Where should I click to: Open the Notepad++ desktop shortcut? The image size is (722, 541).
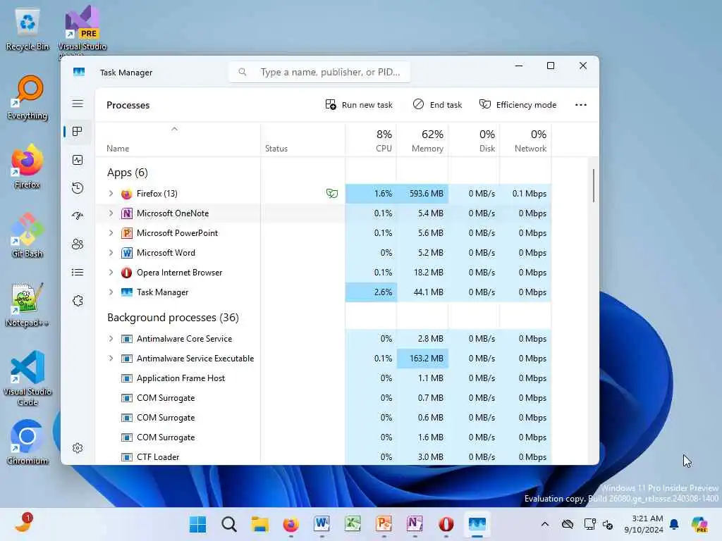pos(27,305)
